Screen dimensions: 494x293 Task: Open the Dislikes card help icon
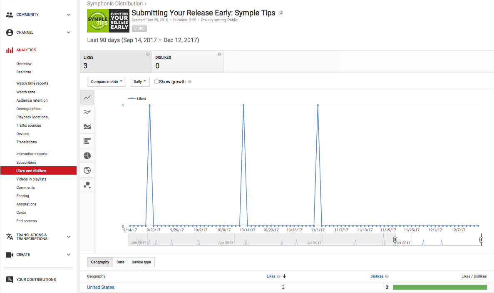pyautogui.click(x=220, y=54)
